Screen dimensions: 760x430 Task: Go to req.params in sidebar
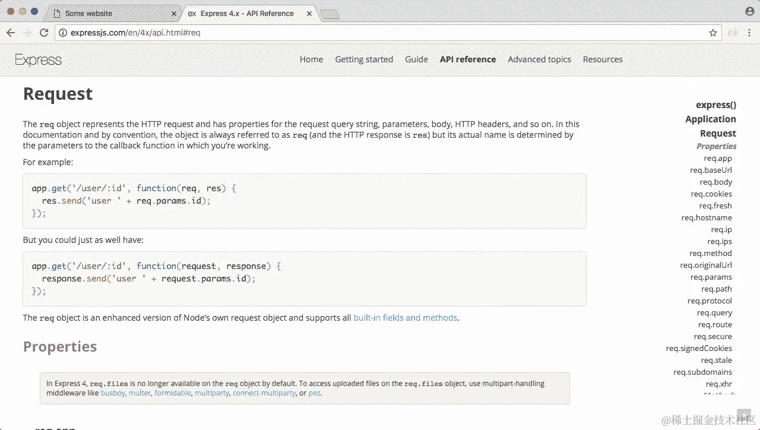pos(711,277)
